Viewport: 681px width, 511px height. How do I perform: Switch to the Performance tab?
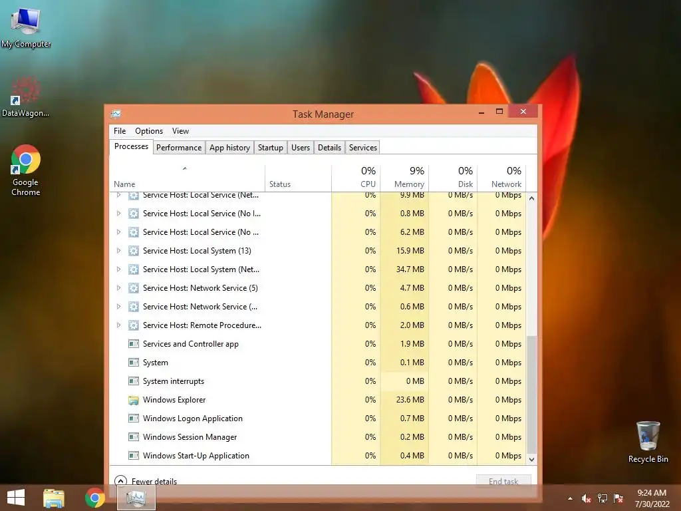[x=179, y=147]
